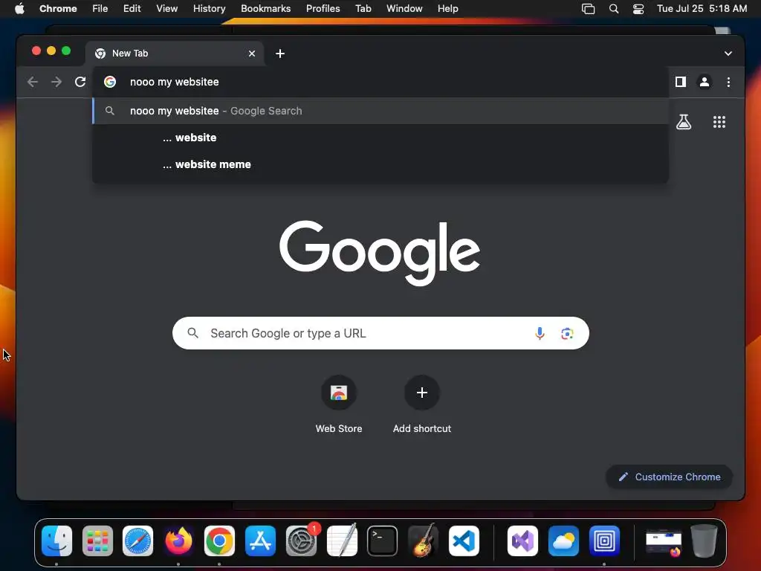
Task: Open the blue concentric squares app in dock
Action: (x=604, y=541)
